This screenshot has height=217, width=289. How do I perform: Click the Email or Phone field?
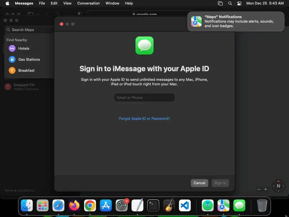coord(144,97)
